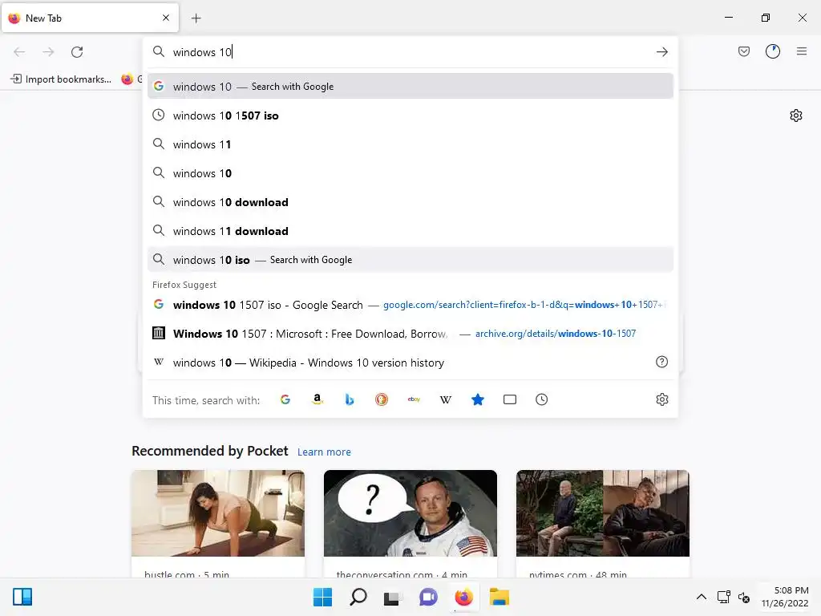Image resolution: width=821 pixels, height=616 pixels.
Task: Open nytimes.com Pocket story thumbnail
Action: point(603,513)
